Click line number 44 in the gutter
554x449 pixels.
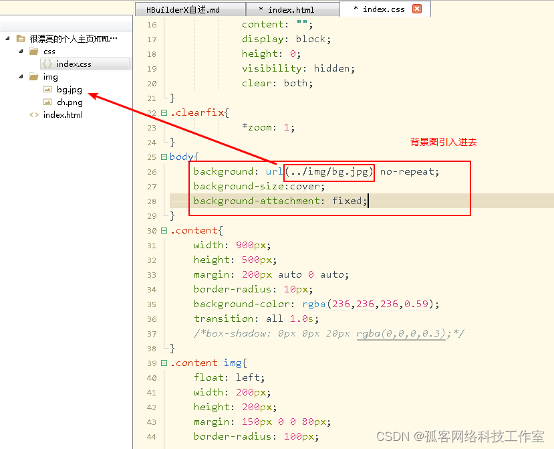tap(152, 437)
